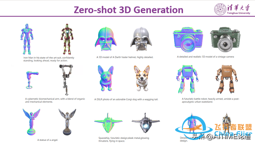
Task: Select the textured biomechanical arm render
Action: (66, 80)
